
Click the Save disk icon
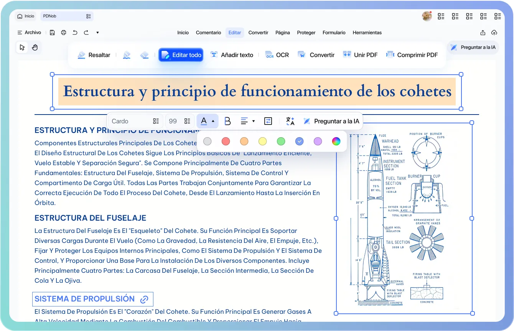click(x=52, y=33)
